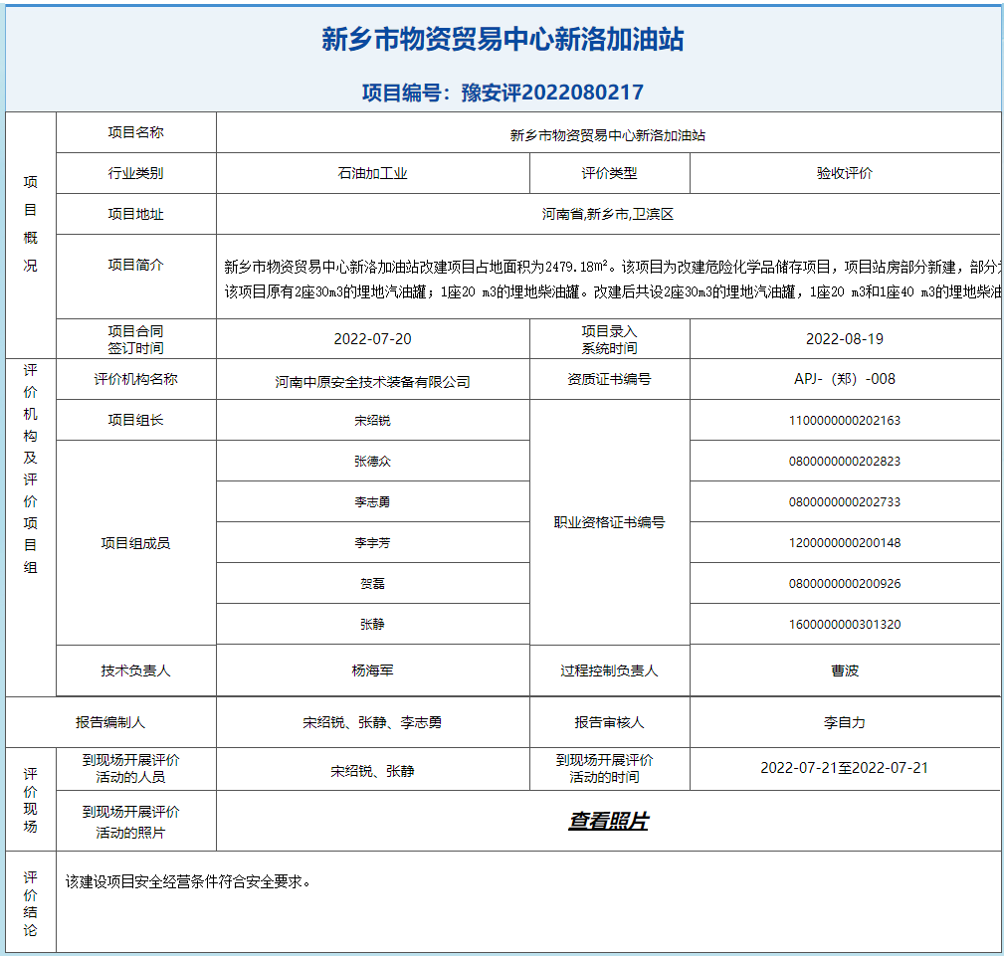Click on-site date range 2022-07-21至2022-07-21
The image size is (1004, 956).
click(845, 768)
